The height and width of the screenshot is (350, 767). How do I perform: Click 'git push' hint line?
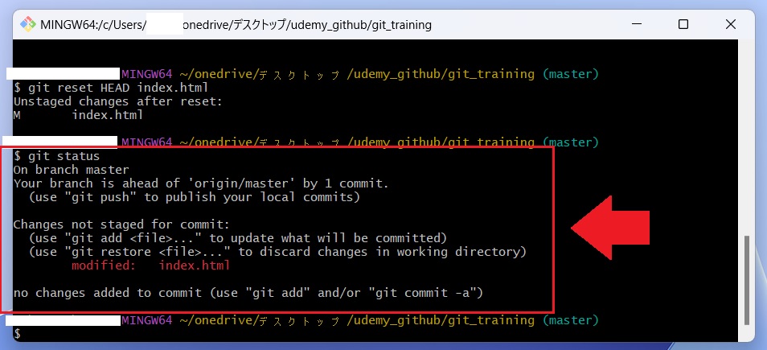(x=195, y=197)
